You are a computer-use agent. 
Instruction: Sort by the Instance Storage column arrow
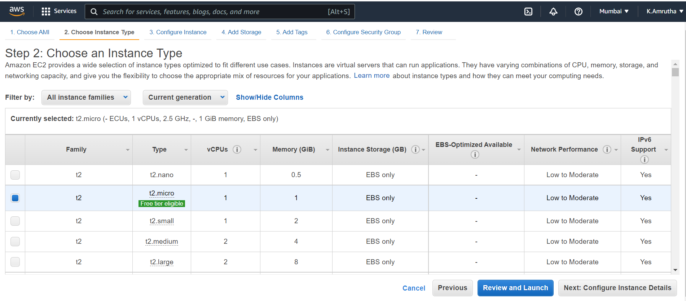point(423,150)
